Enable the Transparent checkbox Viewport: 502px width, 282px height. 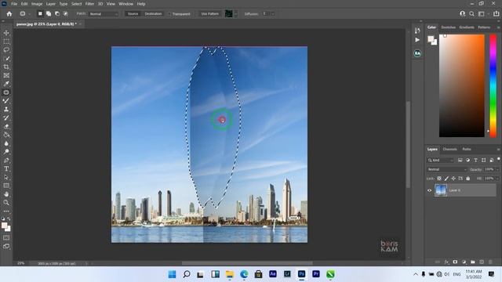[169, 14]
